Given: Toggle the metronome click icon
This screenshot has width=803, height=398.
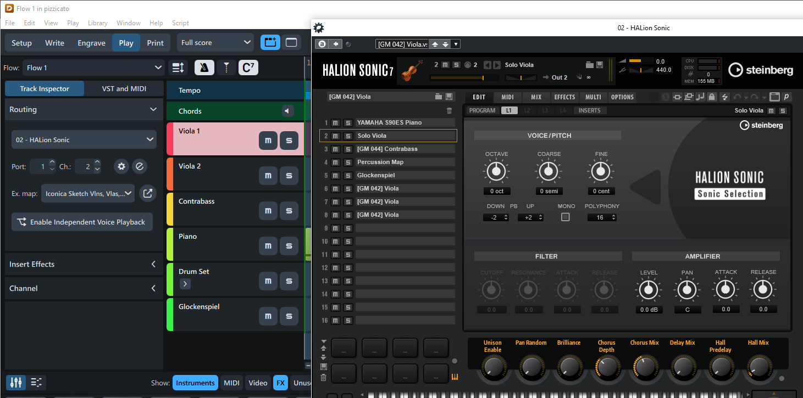Looking at the screenshot, I should (x=204, y=68).
